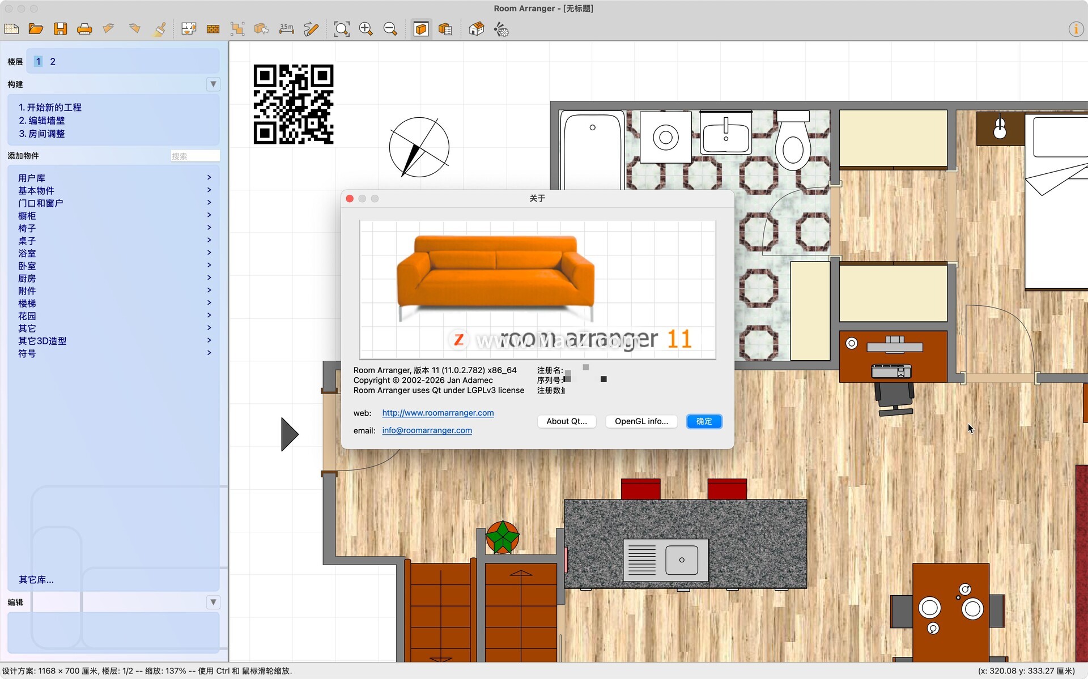Toggle the highlighted orange box toolbar button
The height and width of the screenshot is (679, 1088).
421,29
